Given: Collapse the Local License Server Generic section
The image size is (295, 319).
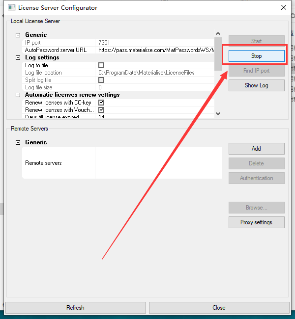Looking at the screenshot, I should click(18, 35).
